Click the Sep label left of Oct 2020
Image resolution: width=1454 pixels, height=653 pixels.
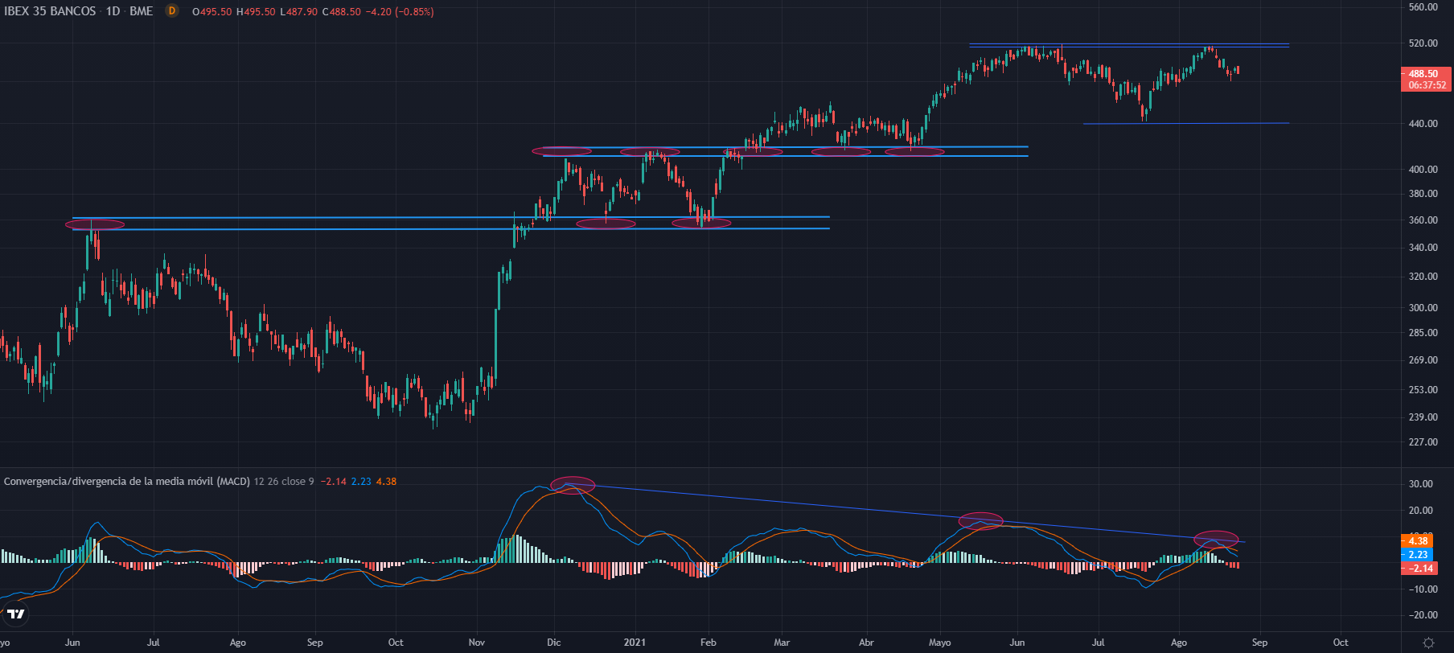315,643
